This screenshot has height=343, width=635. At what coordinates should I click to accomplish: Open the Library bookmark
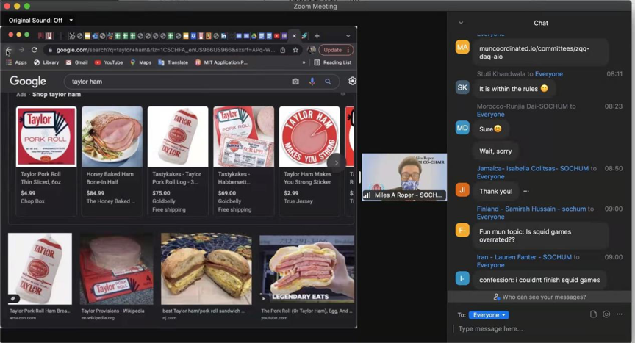point(46,62)
